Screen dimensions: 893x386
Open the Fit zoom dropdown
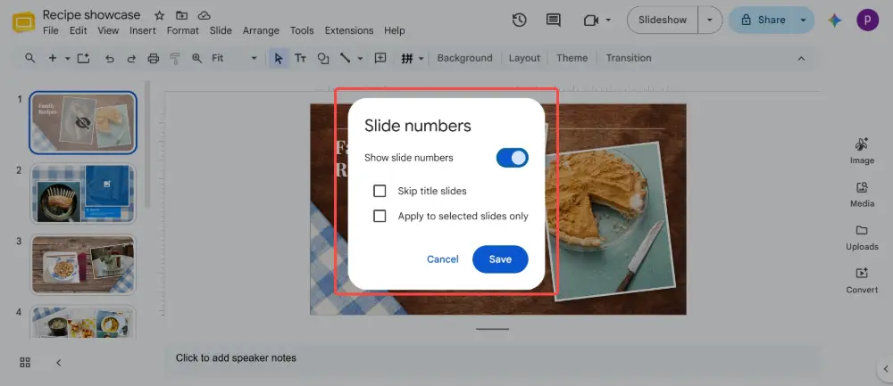click(234, 58)
